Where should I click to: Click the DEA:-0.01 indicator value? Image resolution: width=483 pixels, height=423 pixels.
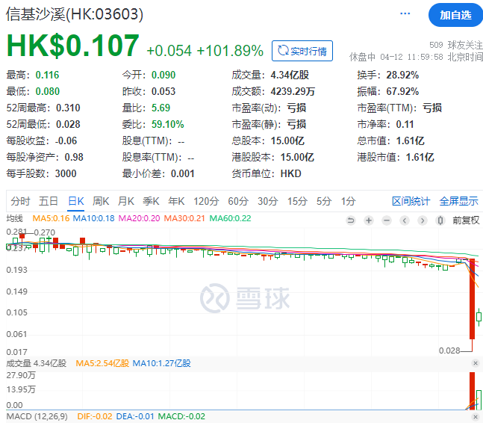[x=135, y=416]
